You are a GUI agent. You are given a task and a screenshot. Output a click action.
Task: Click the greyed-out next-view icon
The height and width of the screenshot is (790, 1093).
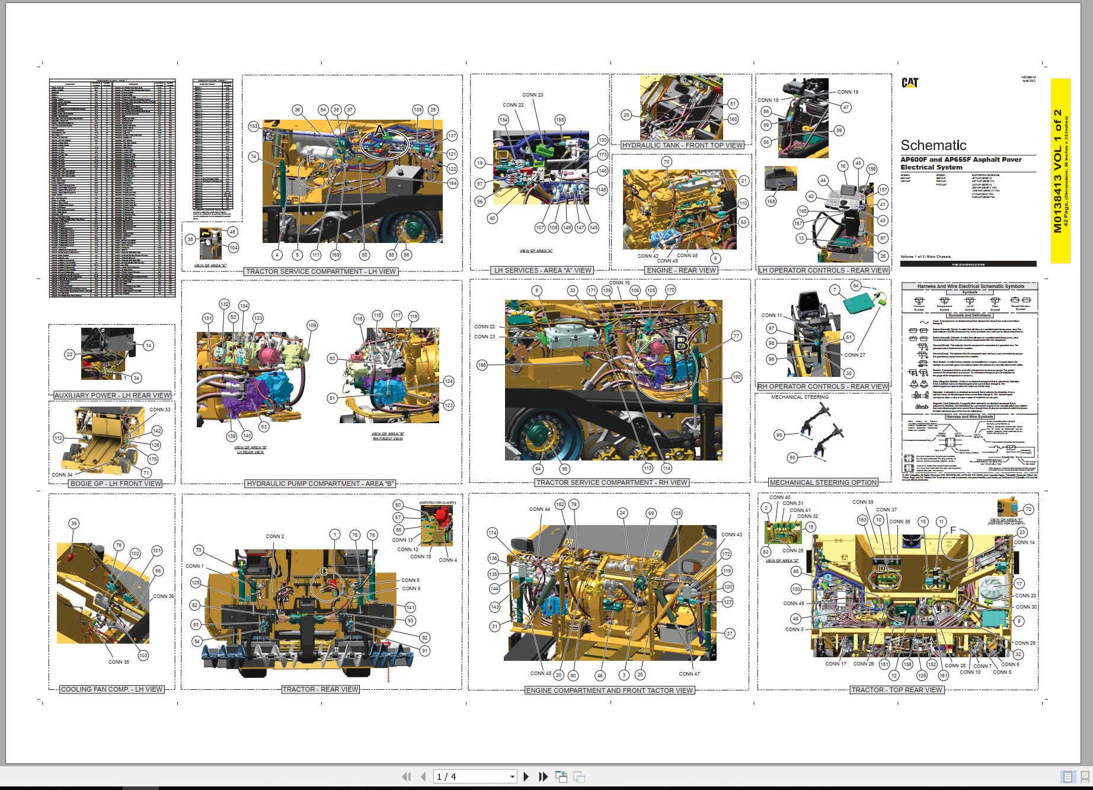579,776
